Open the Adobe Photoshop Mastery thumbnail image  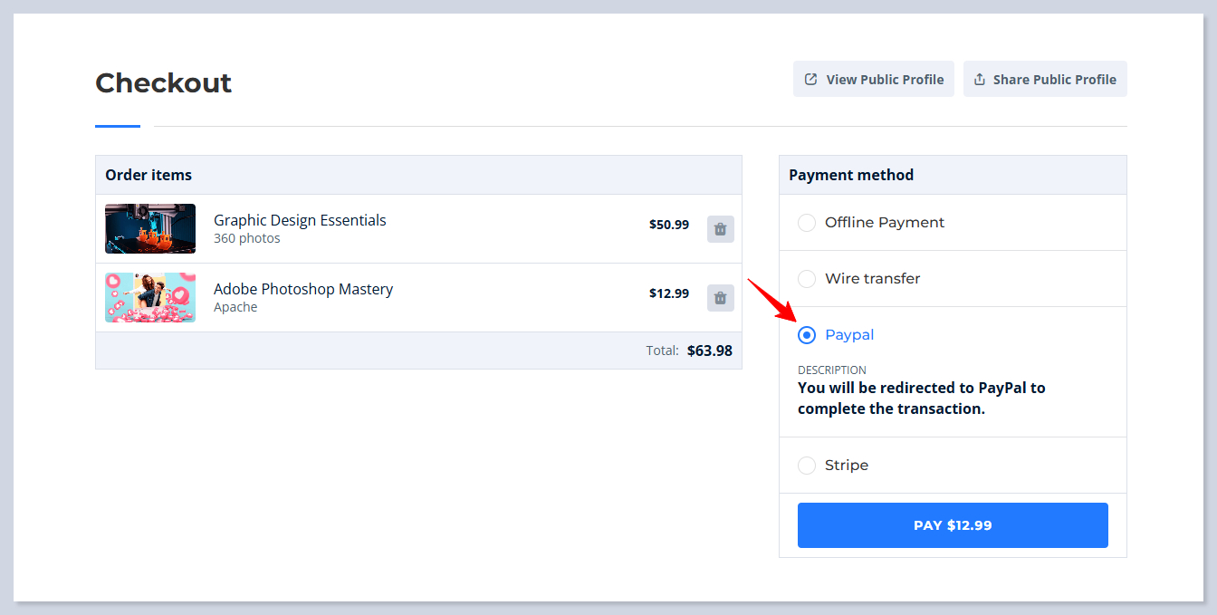pos(150,297)
